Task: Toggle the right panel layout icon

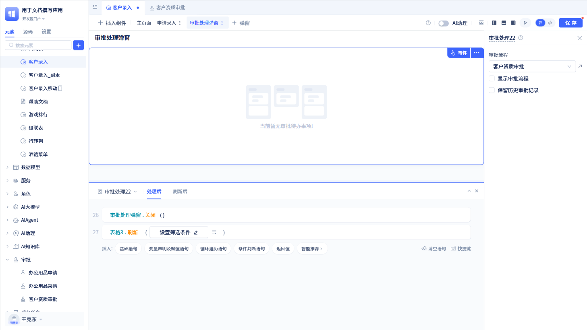Action: [513, 23]
